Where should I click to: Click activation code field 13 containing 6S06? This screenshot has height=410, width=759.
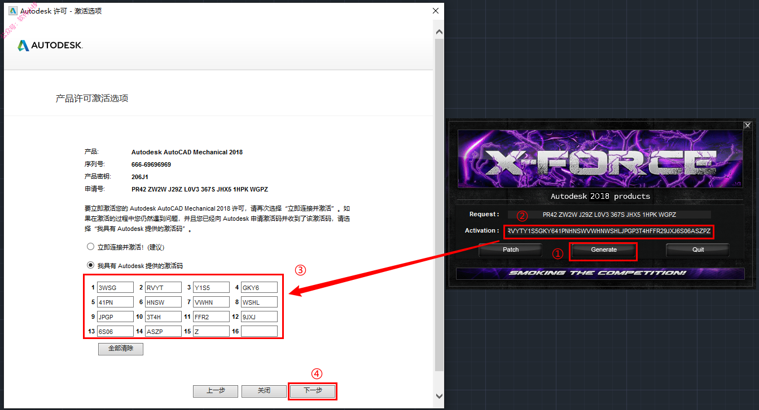tap(115, 331)
